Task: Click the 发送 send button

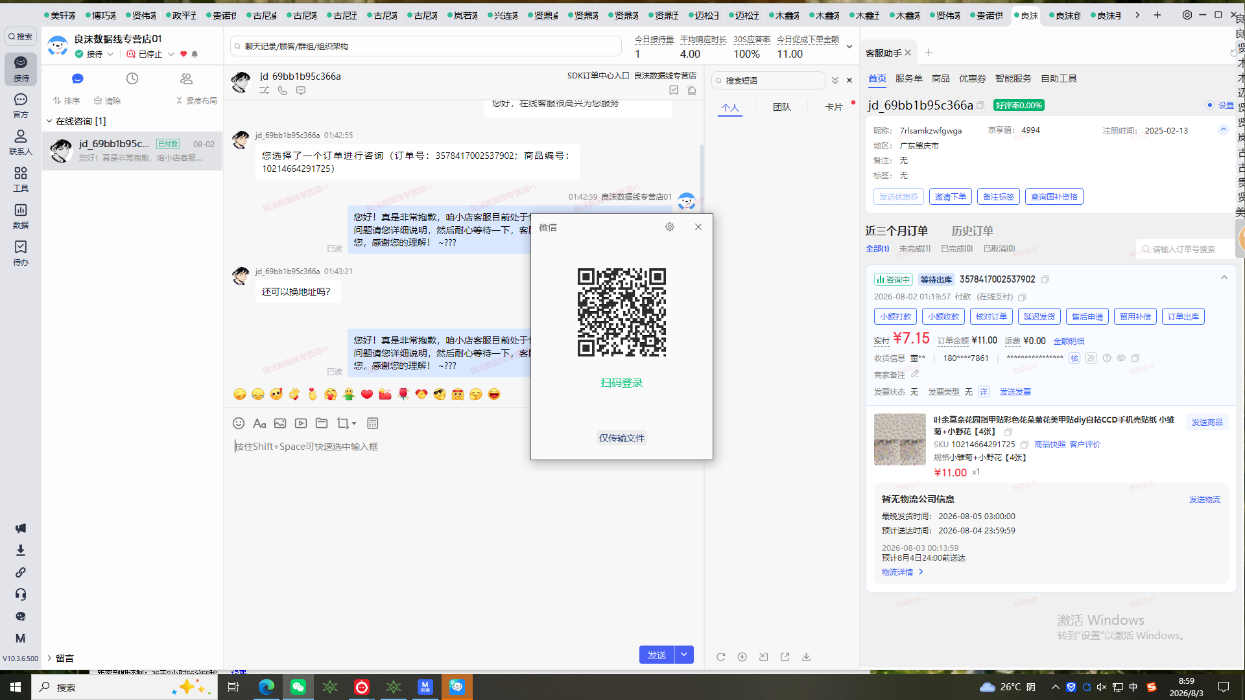Action: click(x=657, y=655)
